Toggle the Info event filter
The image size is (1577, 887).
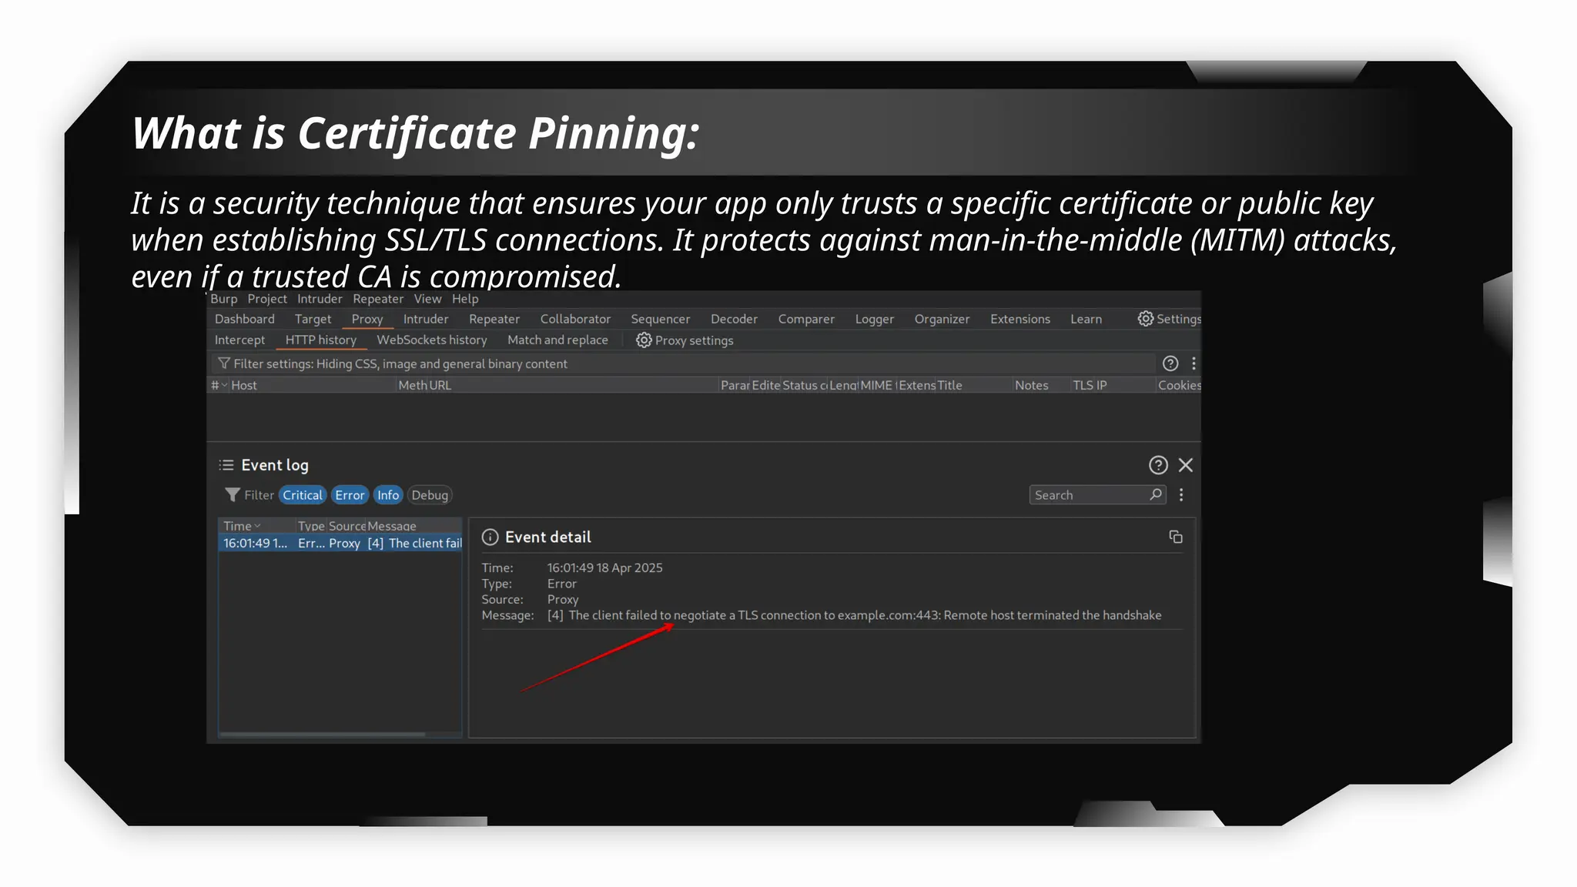pyautogui.click(x=388, y=495)
